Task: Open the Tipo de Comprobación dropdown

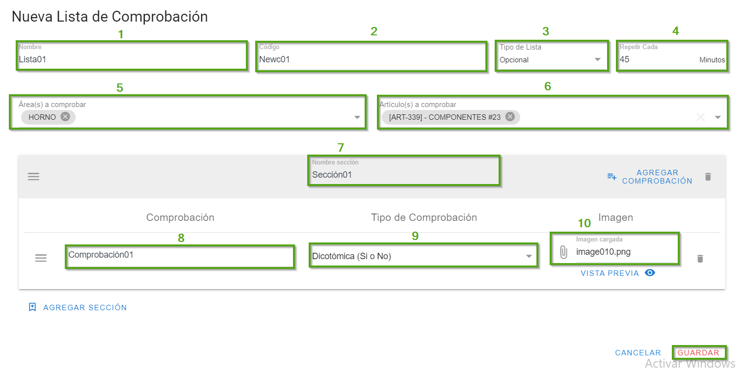Action: point(529,256)
